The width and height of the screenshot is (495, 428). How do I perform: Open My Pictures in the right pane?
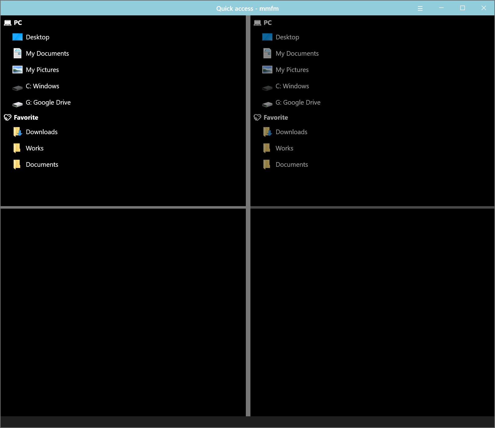[292, 70]
